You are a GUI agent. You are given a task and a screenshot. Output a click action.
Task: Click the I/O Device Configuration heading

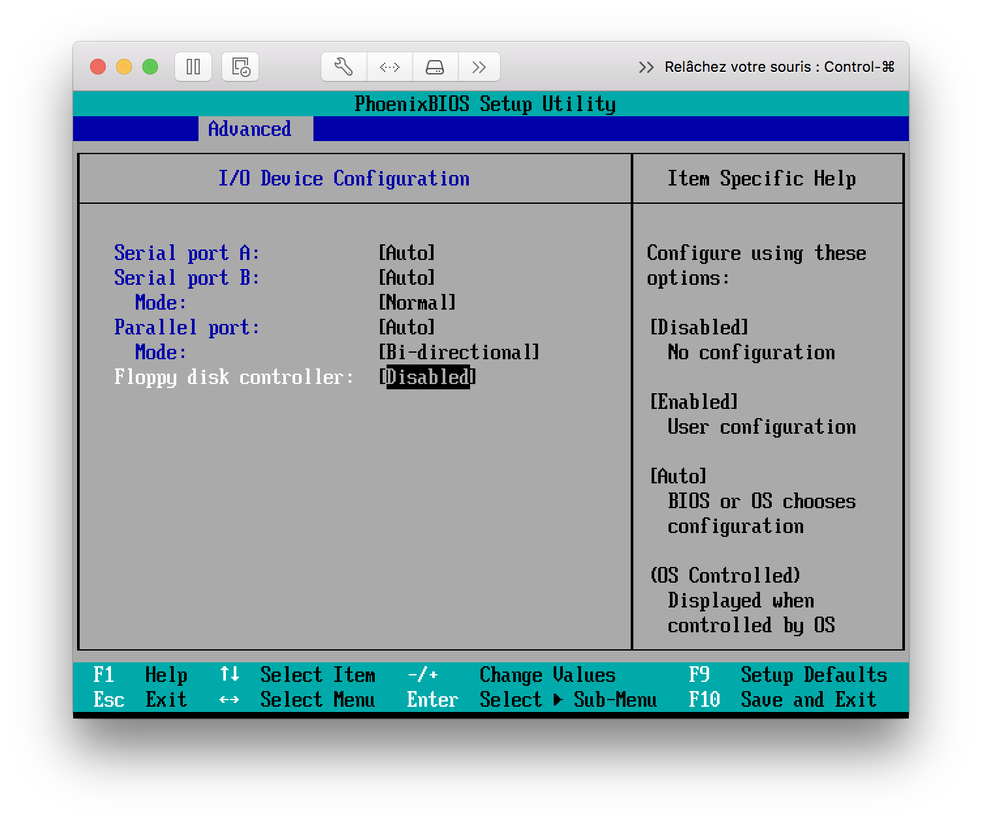coord(343,178)
